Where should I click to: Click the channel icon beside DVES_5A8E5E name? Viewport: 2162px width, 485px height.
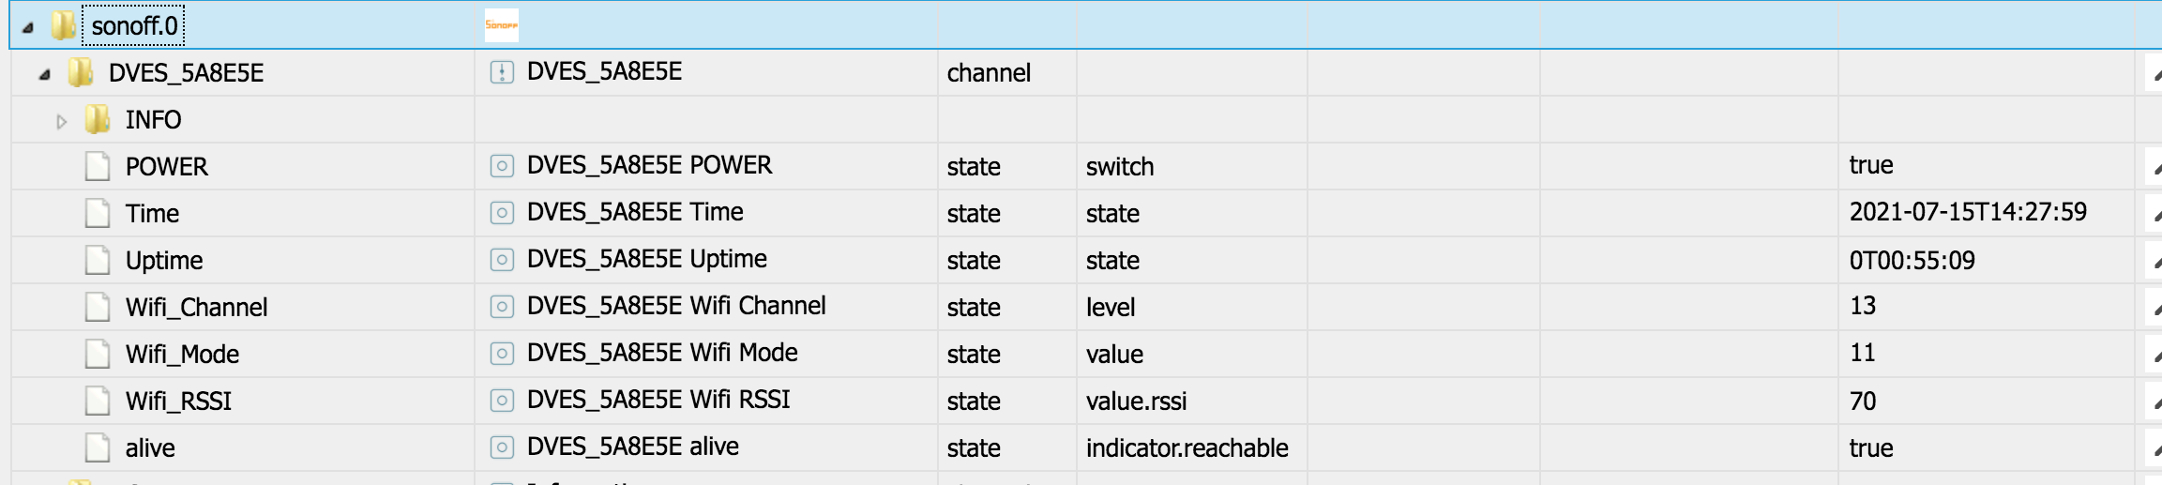[x=502, y=72]
